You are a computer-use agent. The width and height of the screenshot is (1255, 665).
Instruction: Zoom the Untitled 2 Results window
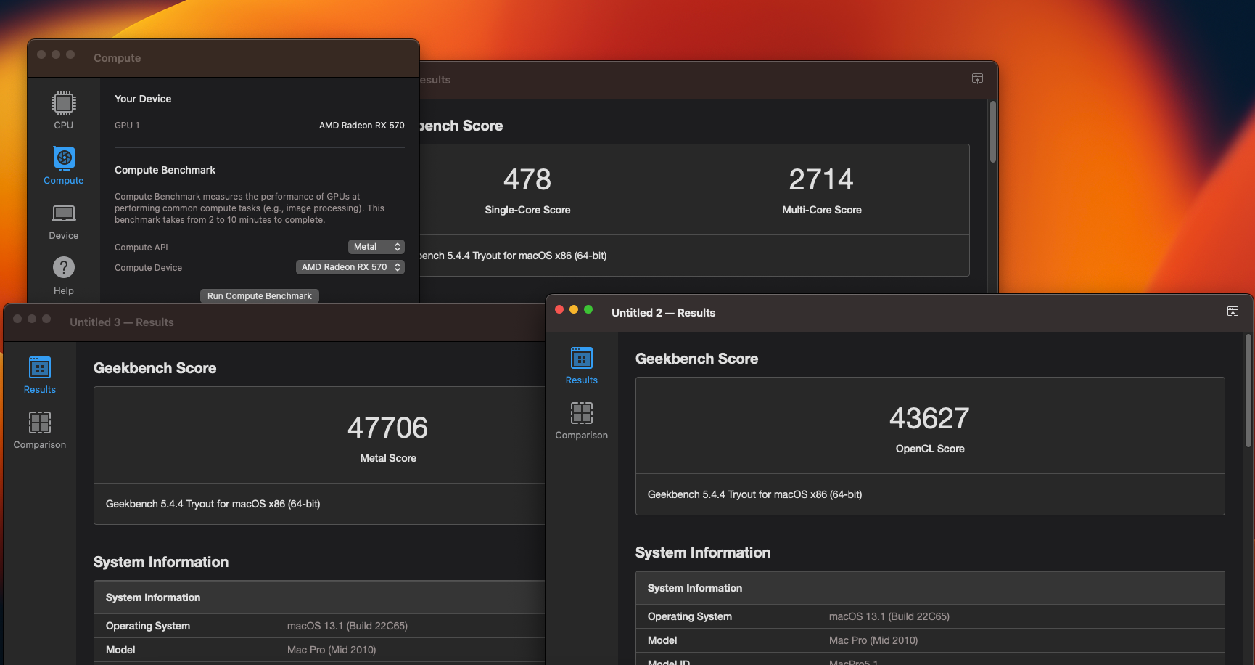588,309
